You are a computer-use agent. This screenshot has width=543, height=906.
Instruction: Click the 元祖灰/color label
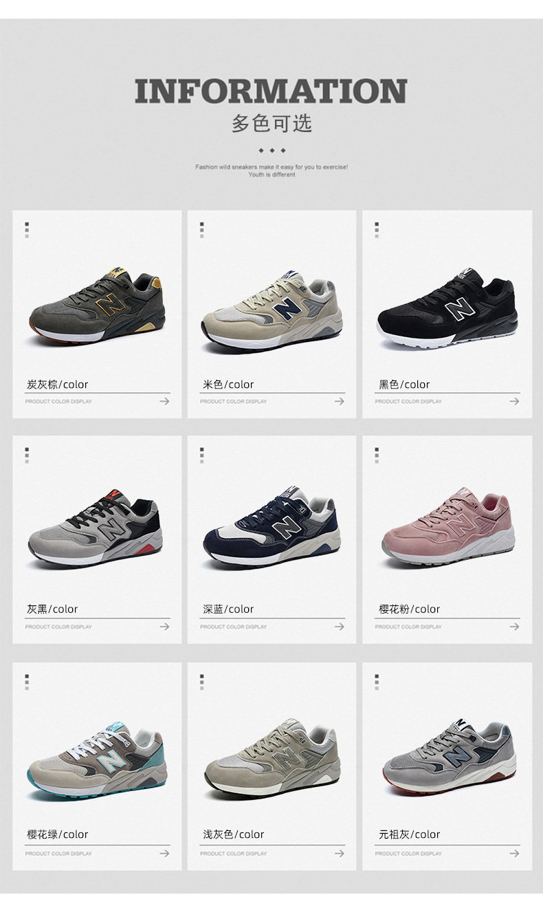[x=409, y=834]
